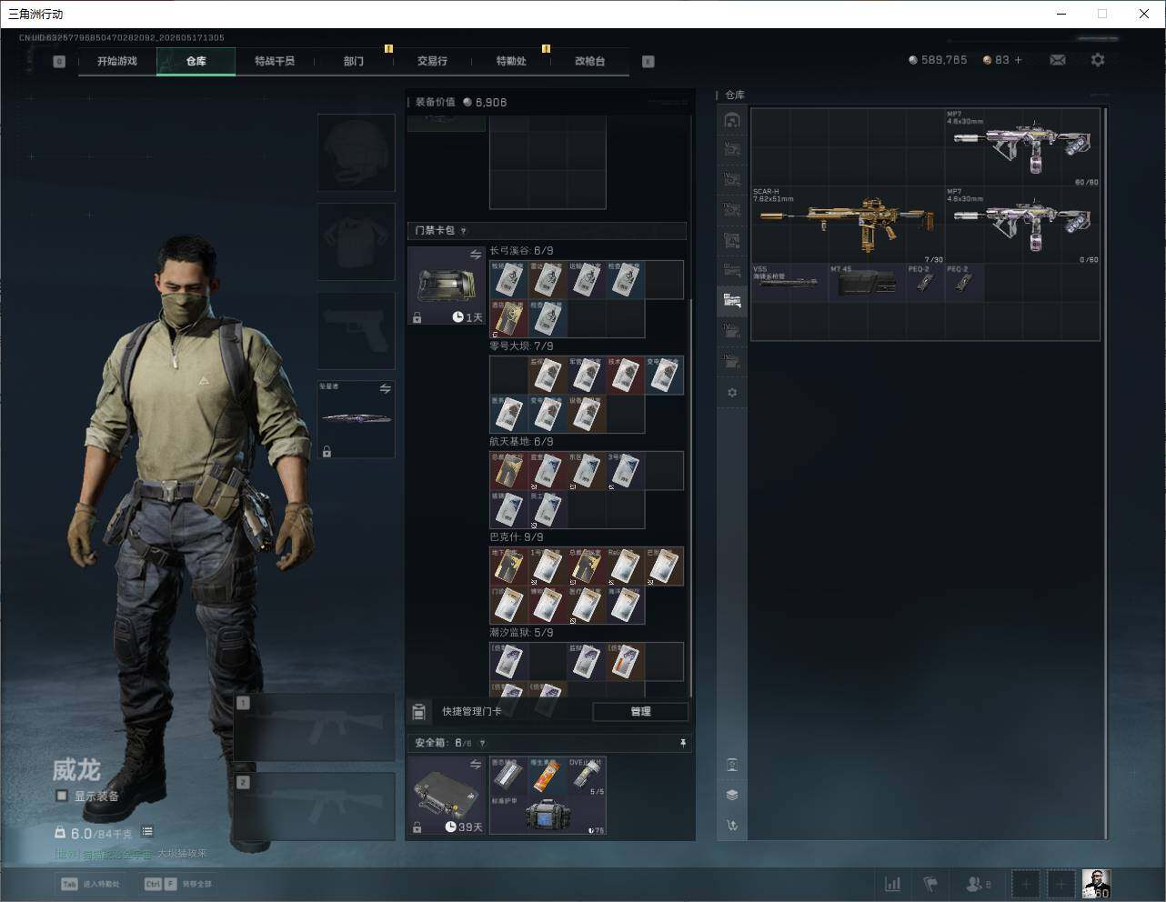This screenshot has width=1166, height=902.
Task: Select the keycard pack container thumbnail
Action: 447,286
